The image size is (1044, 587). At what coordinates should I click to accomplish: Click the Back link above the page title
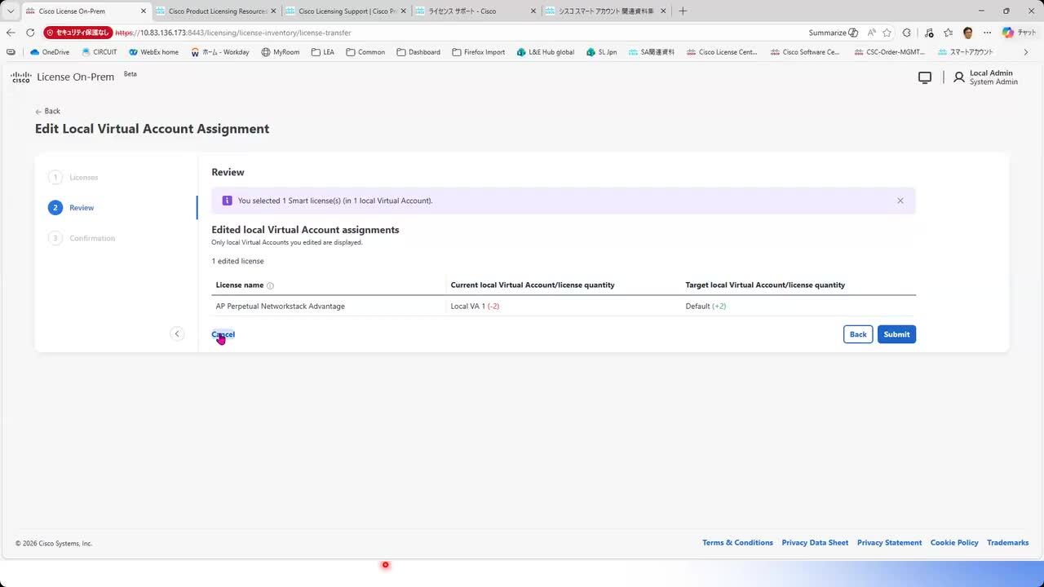(x=48, y=111)
